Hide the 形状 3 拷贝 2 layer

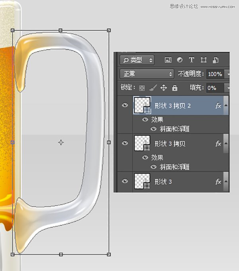tap(125, 105)
